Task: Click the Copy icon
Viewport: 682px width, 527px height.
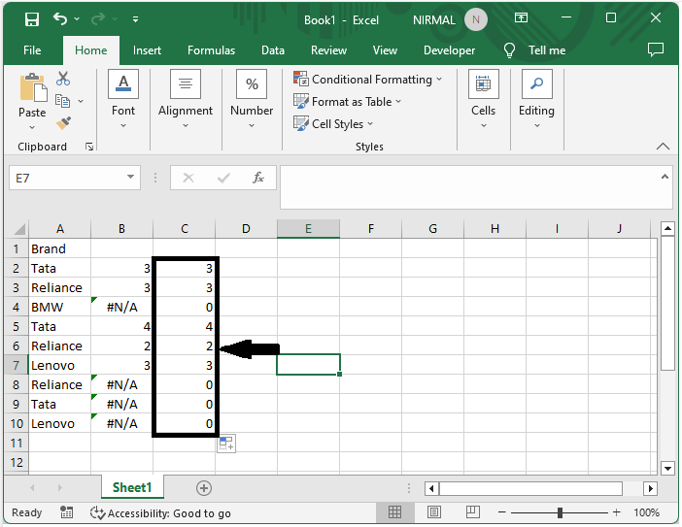Action: click(x=62, y=101)
